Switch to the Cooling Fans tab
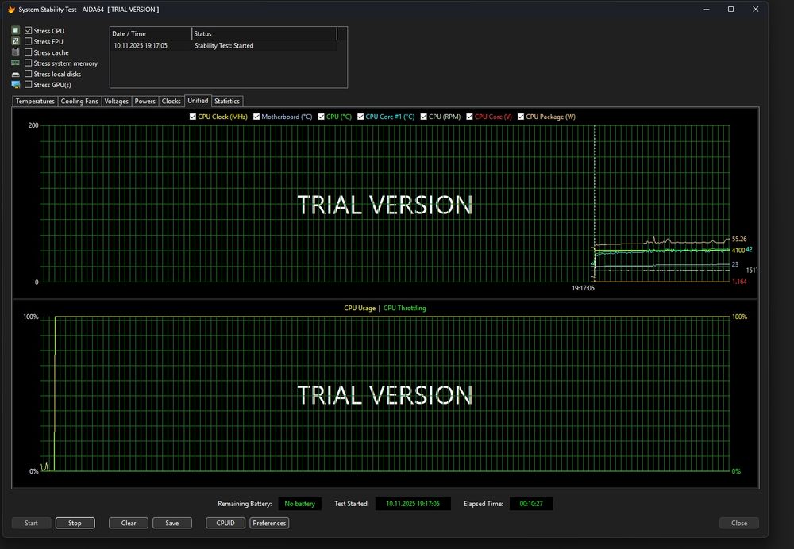794x549 pixels. (x=79, y=102)
